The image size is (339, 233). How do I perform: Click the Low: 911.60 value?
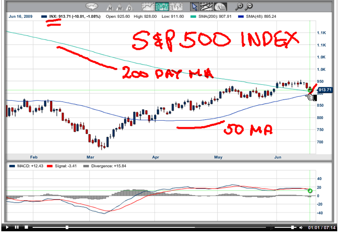173,16
